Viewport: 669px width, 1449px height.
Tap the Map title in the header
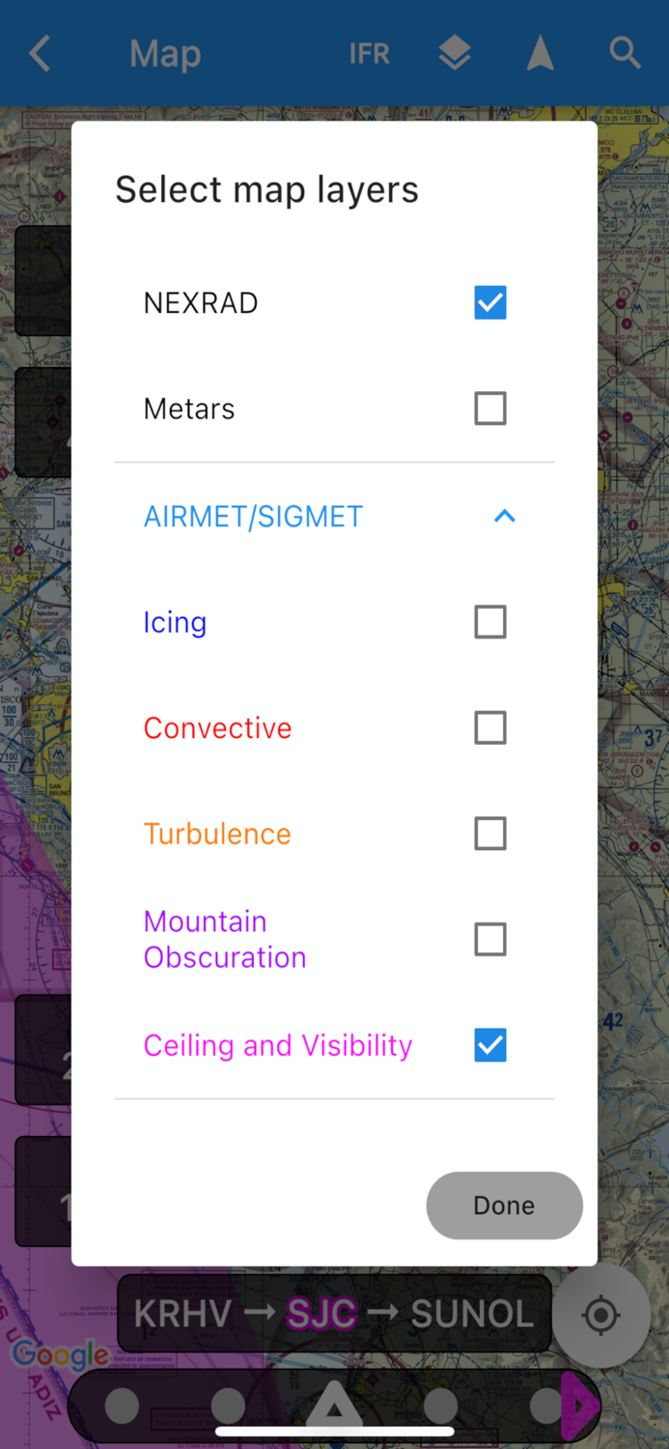(164, 53)
